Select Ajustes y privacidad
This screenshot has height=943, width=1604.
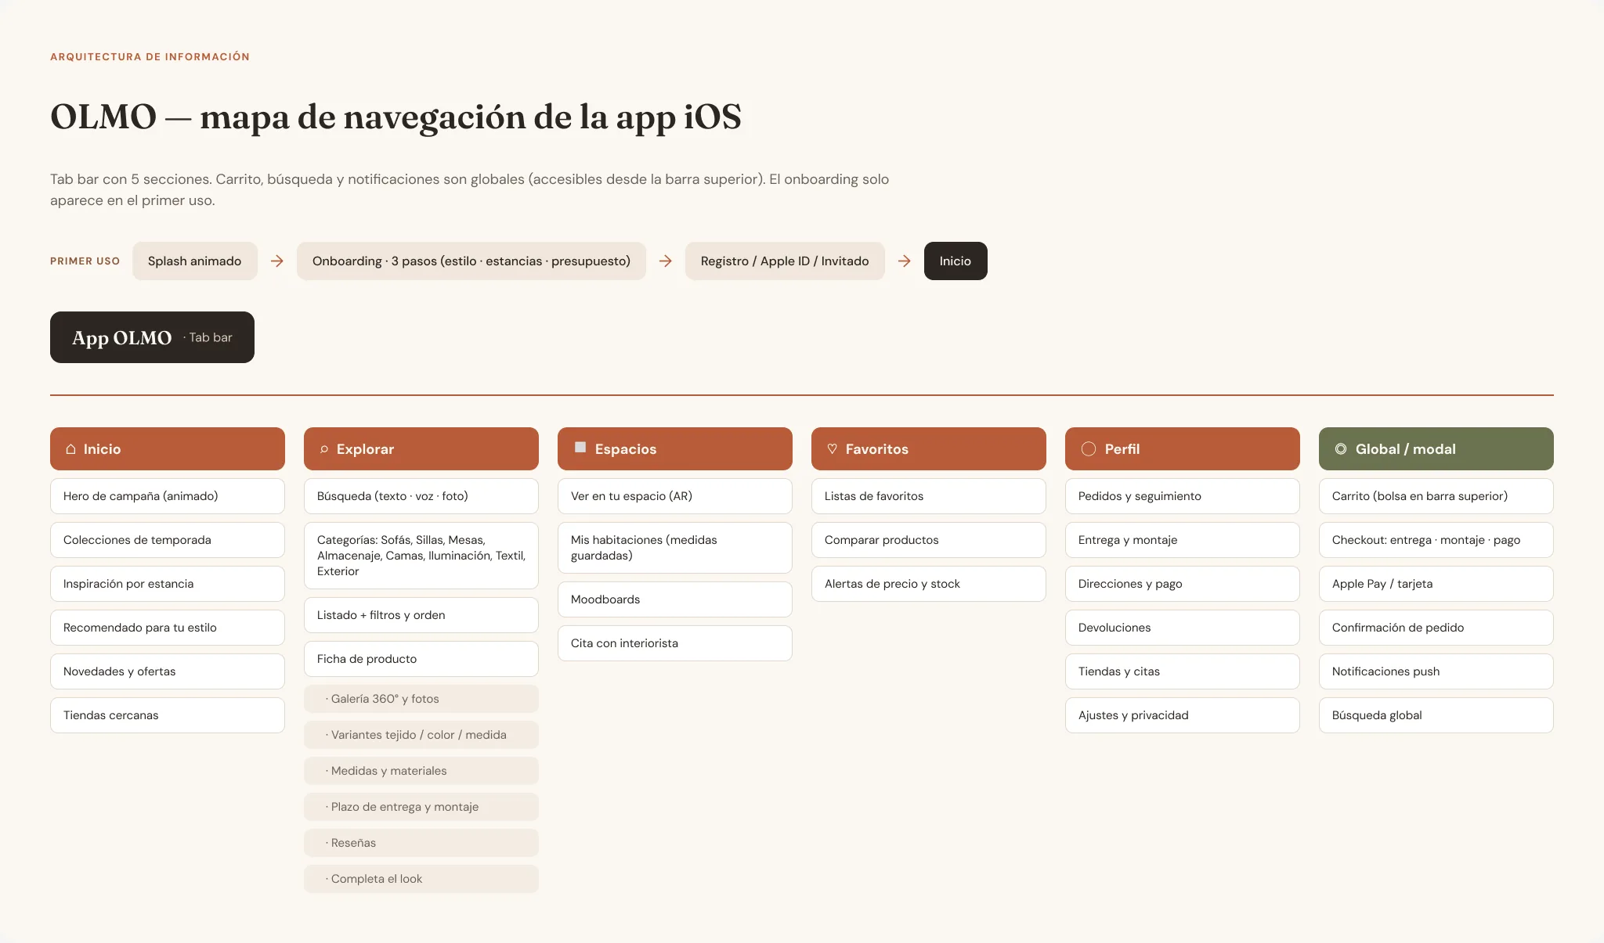pyautogui.click(x=1183, y=715)
